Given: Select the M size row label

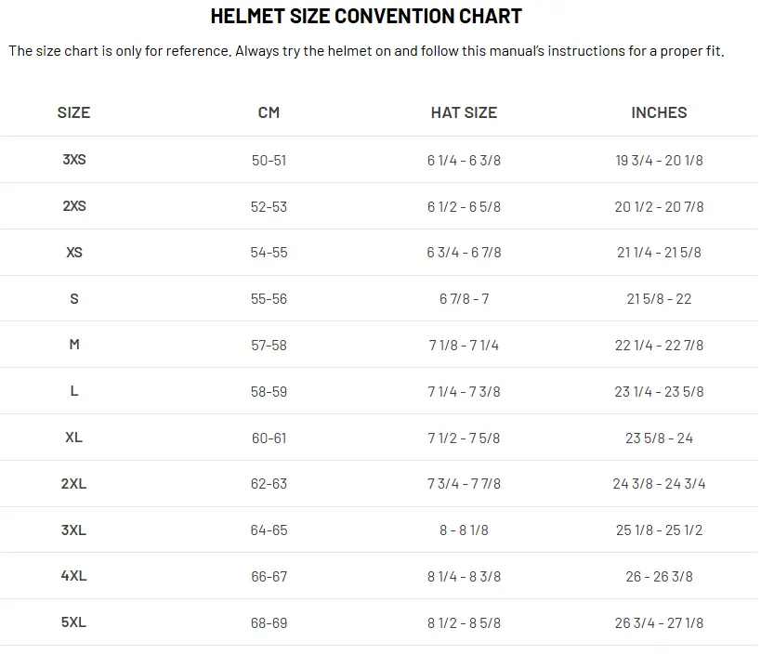Looking at the screenshot, I should [74, 345].
